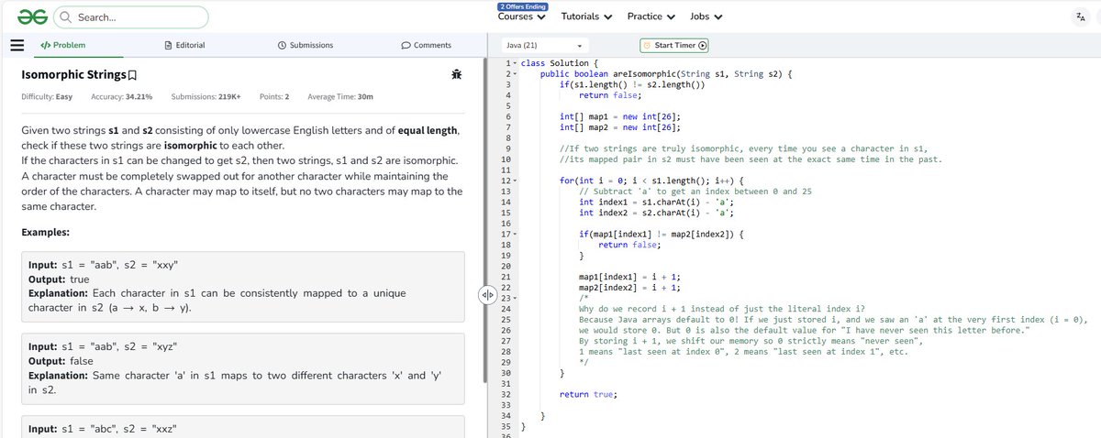Image resolution: width=1101 pixels, height=438 pixels.
Task: Click code line 'int[] map1 = new int[26];'
Action: (619, 116)
